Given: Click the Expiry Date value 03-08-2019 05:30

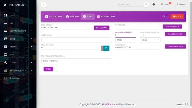Looking at the screenshot, I should [x=123, y=47].
